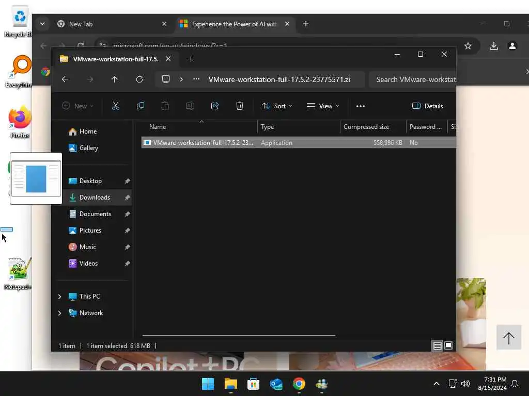Open Chrome tab search chevron
Viewport: 529px width, 396px height.
42,24
